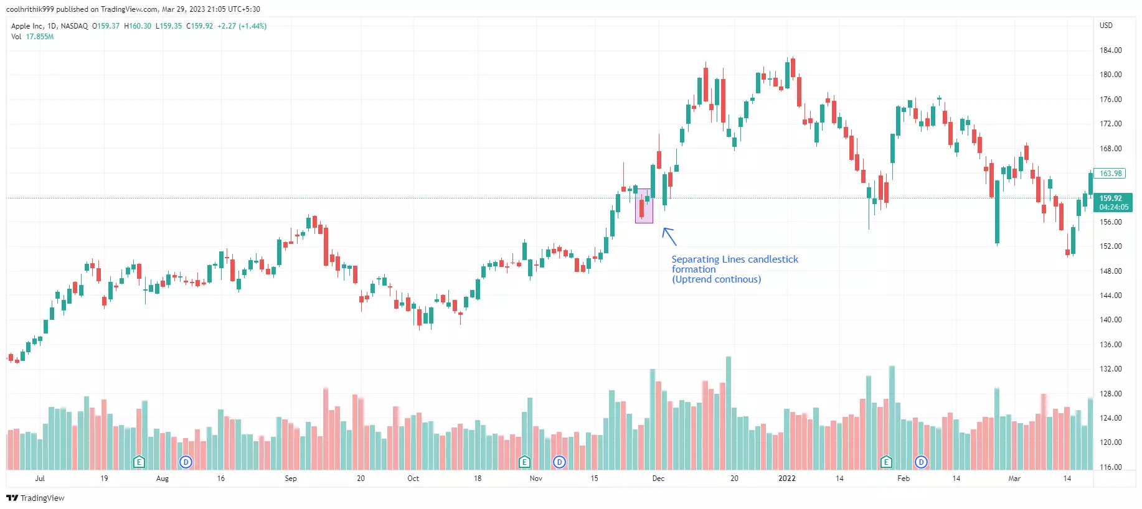Click the Sep label on time axis
This screenshot has width=1142, height=509.
click(x=291, y=479)
